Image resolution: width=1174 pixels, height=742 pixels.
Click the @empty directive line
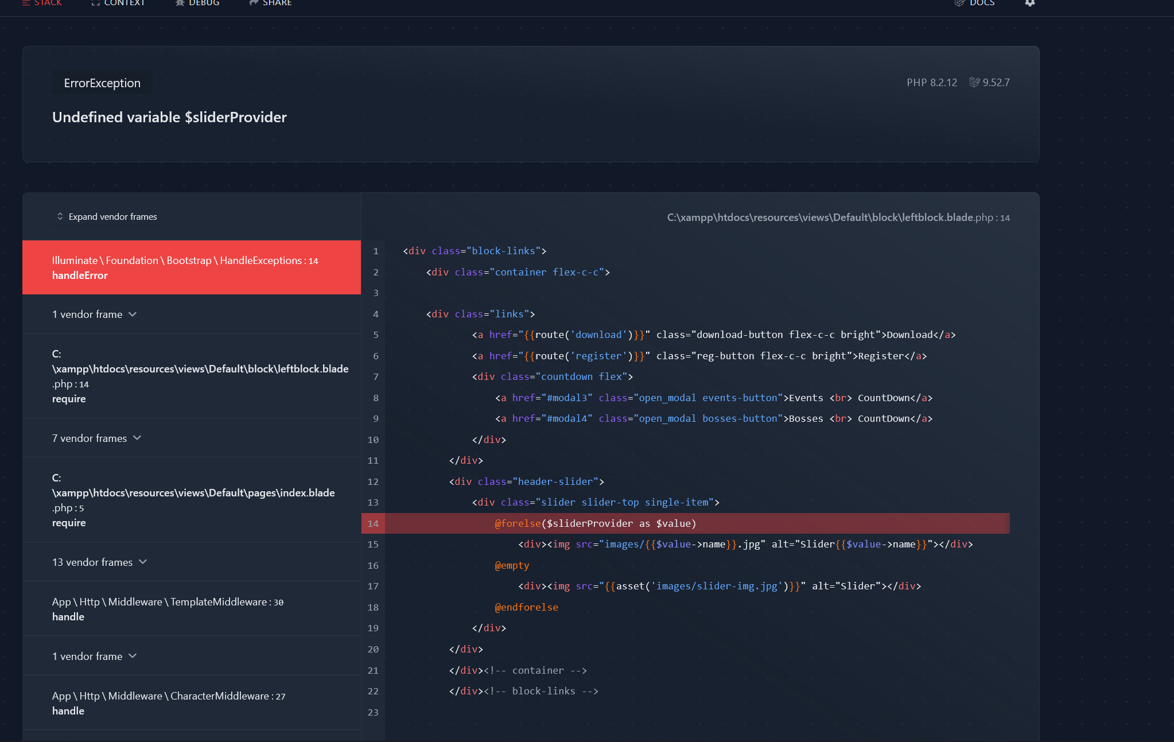coord(512,565)
